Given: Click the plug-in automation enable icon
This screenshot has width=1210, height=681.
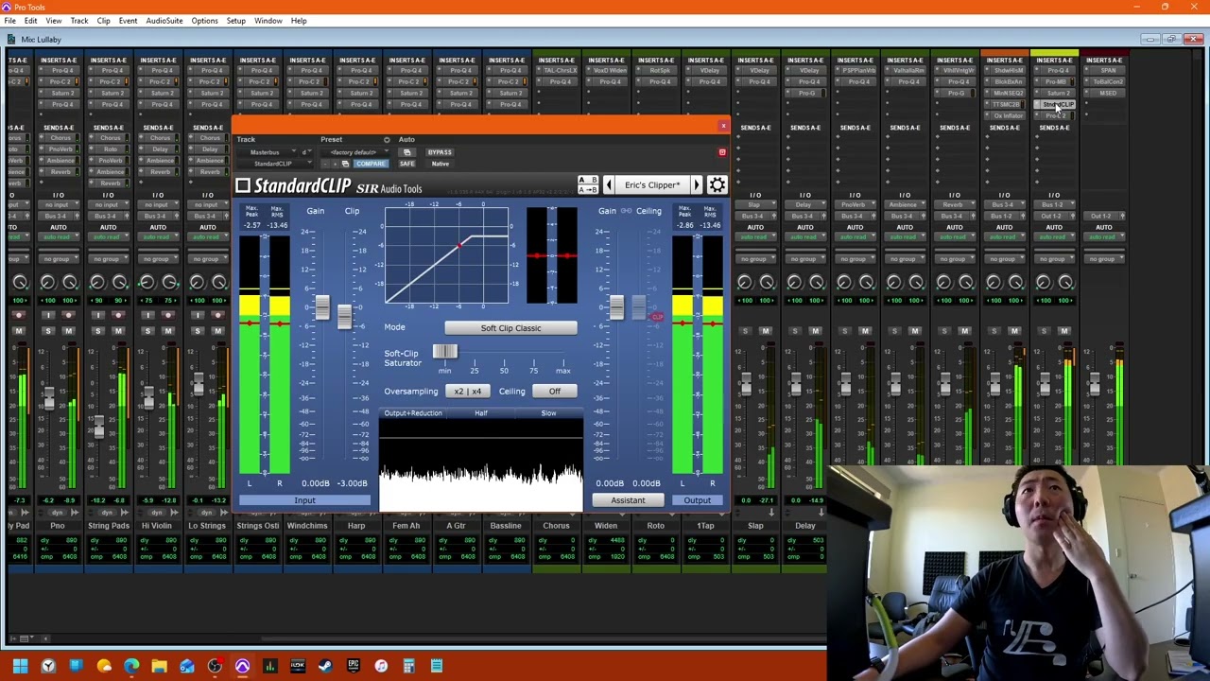Looking at the screenshot, I should point(406,152).
